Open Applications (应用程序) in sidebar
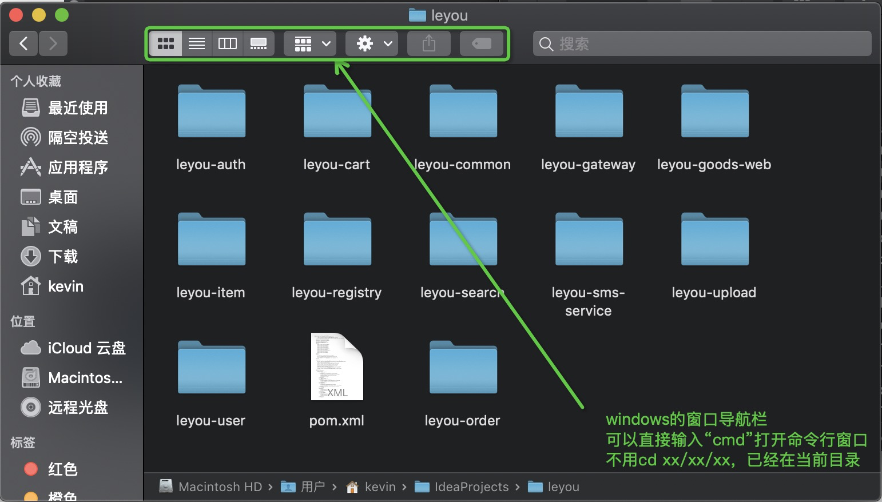 click(71, 167)
